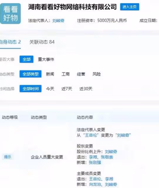Screen dimensions: 159x188
Task: Switch to 关联动态 84 tab
Action: point(42,42)
